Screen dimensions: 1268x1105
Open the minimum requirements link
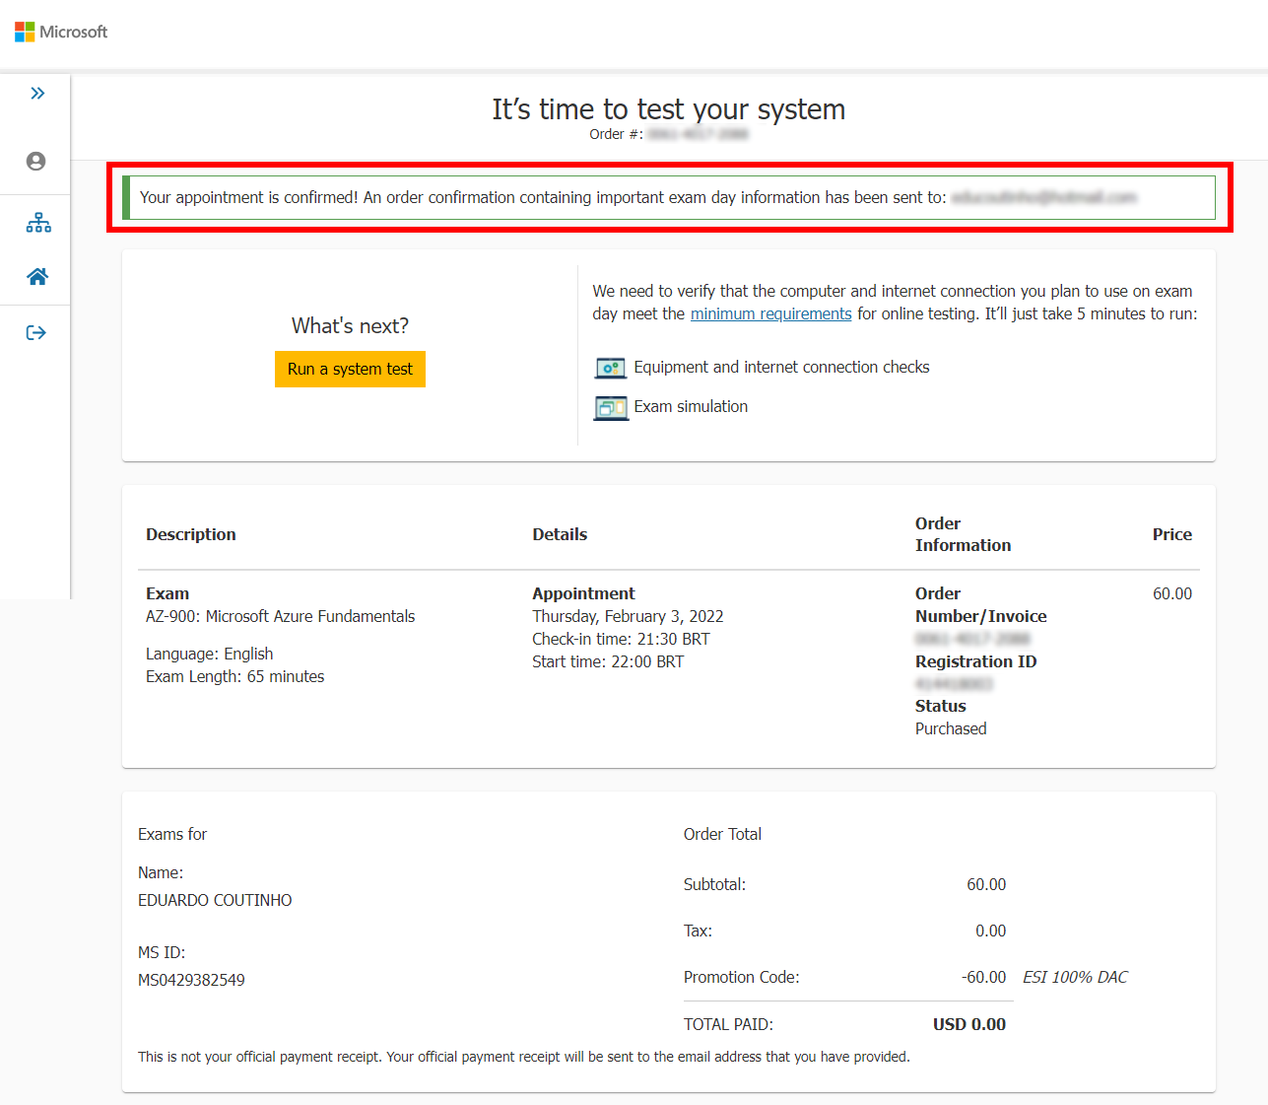click(x=770, y=313)
